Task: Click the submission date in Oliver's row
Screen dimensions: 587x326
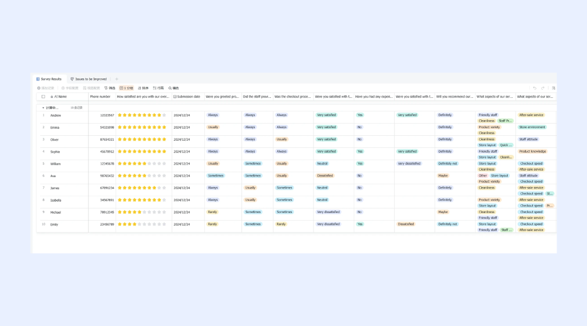Action: pyautogui.click(x=182, y=140)
